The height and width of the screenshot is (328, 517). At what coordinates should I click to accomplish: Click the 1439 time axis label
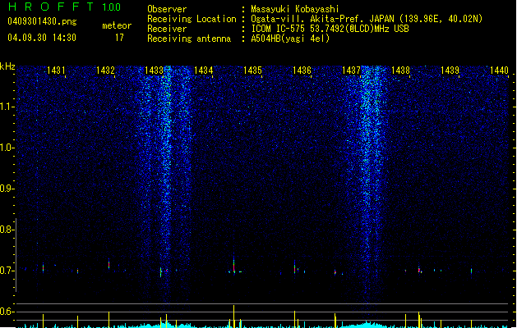450,70
